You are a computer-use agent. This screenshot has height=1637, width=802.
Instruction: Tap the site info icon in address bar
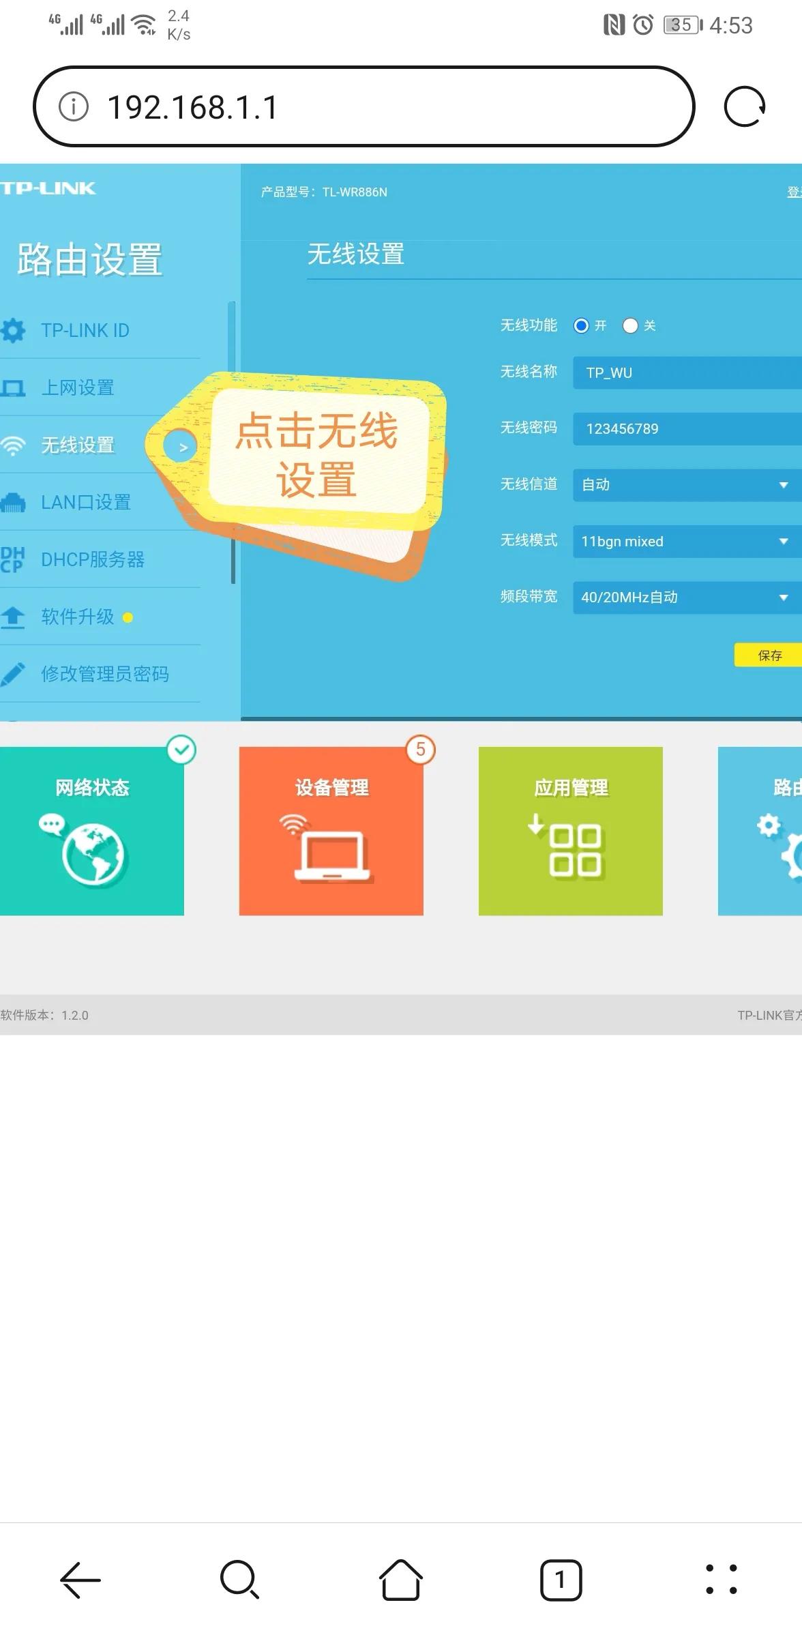(x=74, y=106)
